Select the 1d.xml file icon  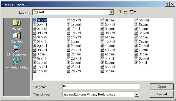coord(68,20)
